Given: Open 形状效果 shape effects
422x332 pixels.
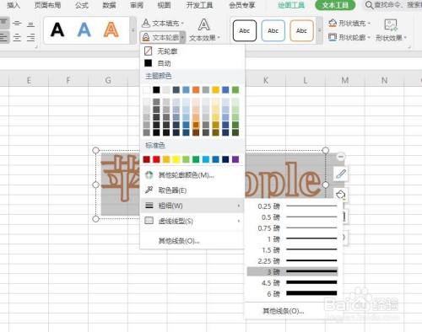Looking at the screenshot, I should [391, 30].
